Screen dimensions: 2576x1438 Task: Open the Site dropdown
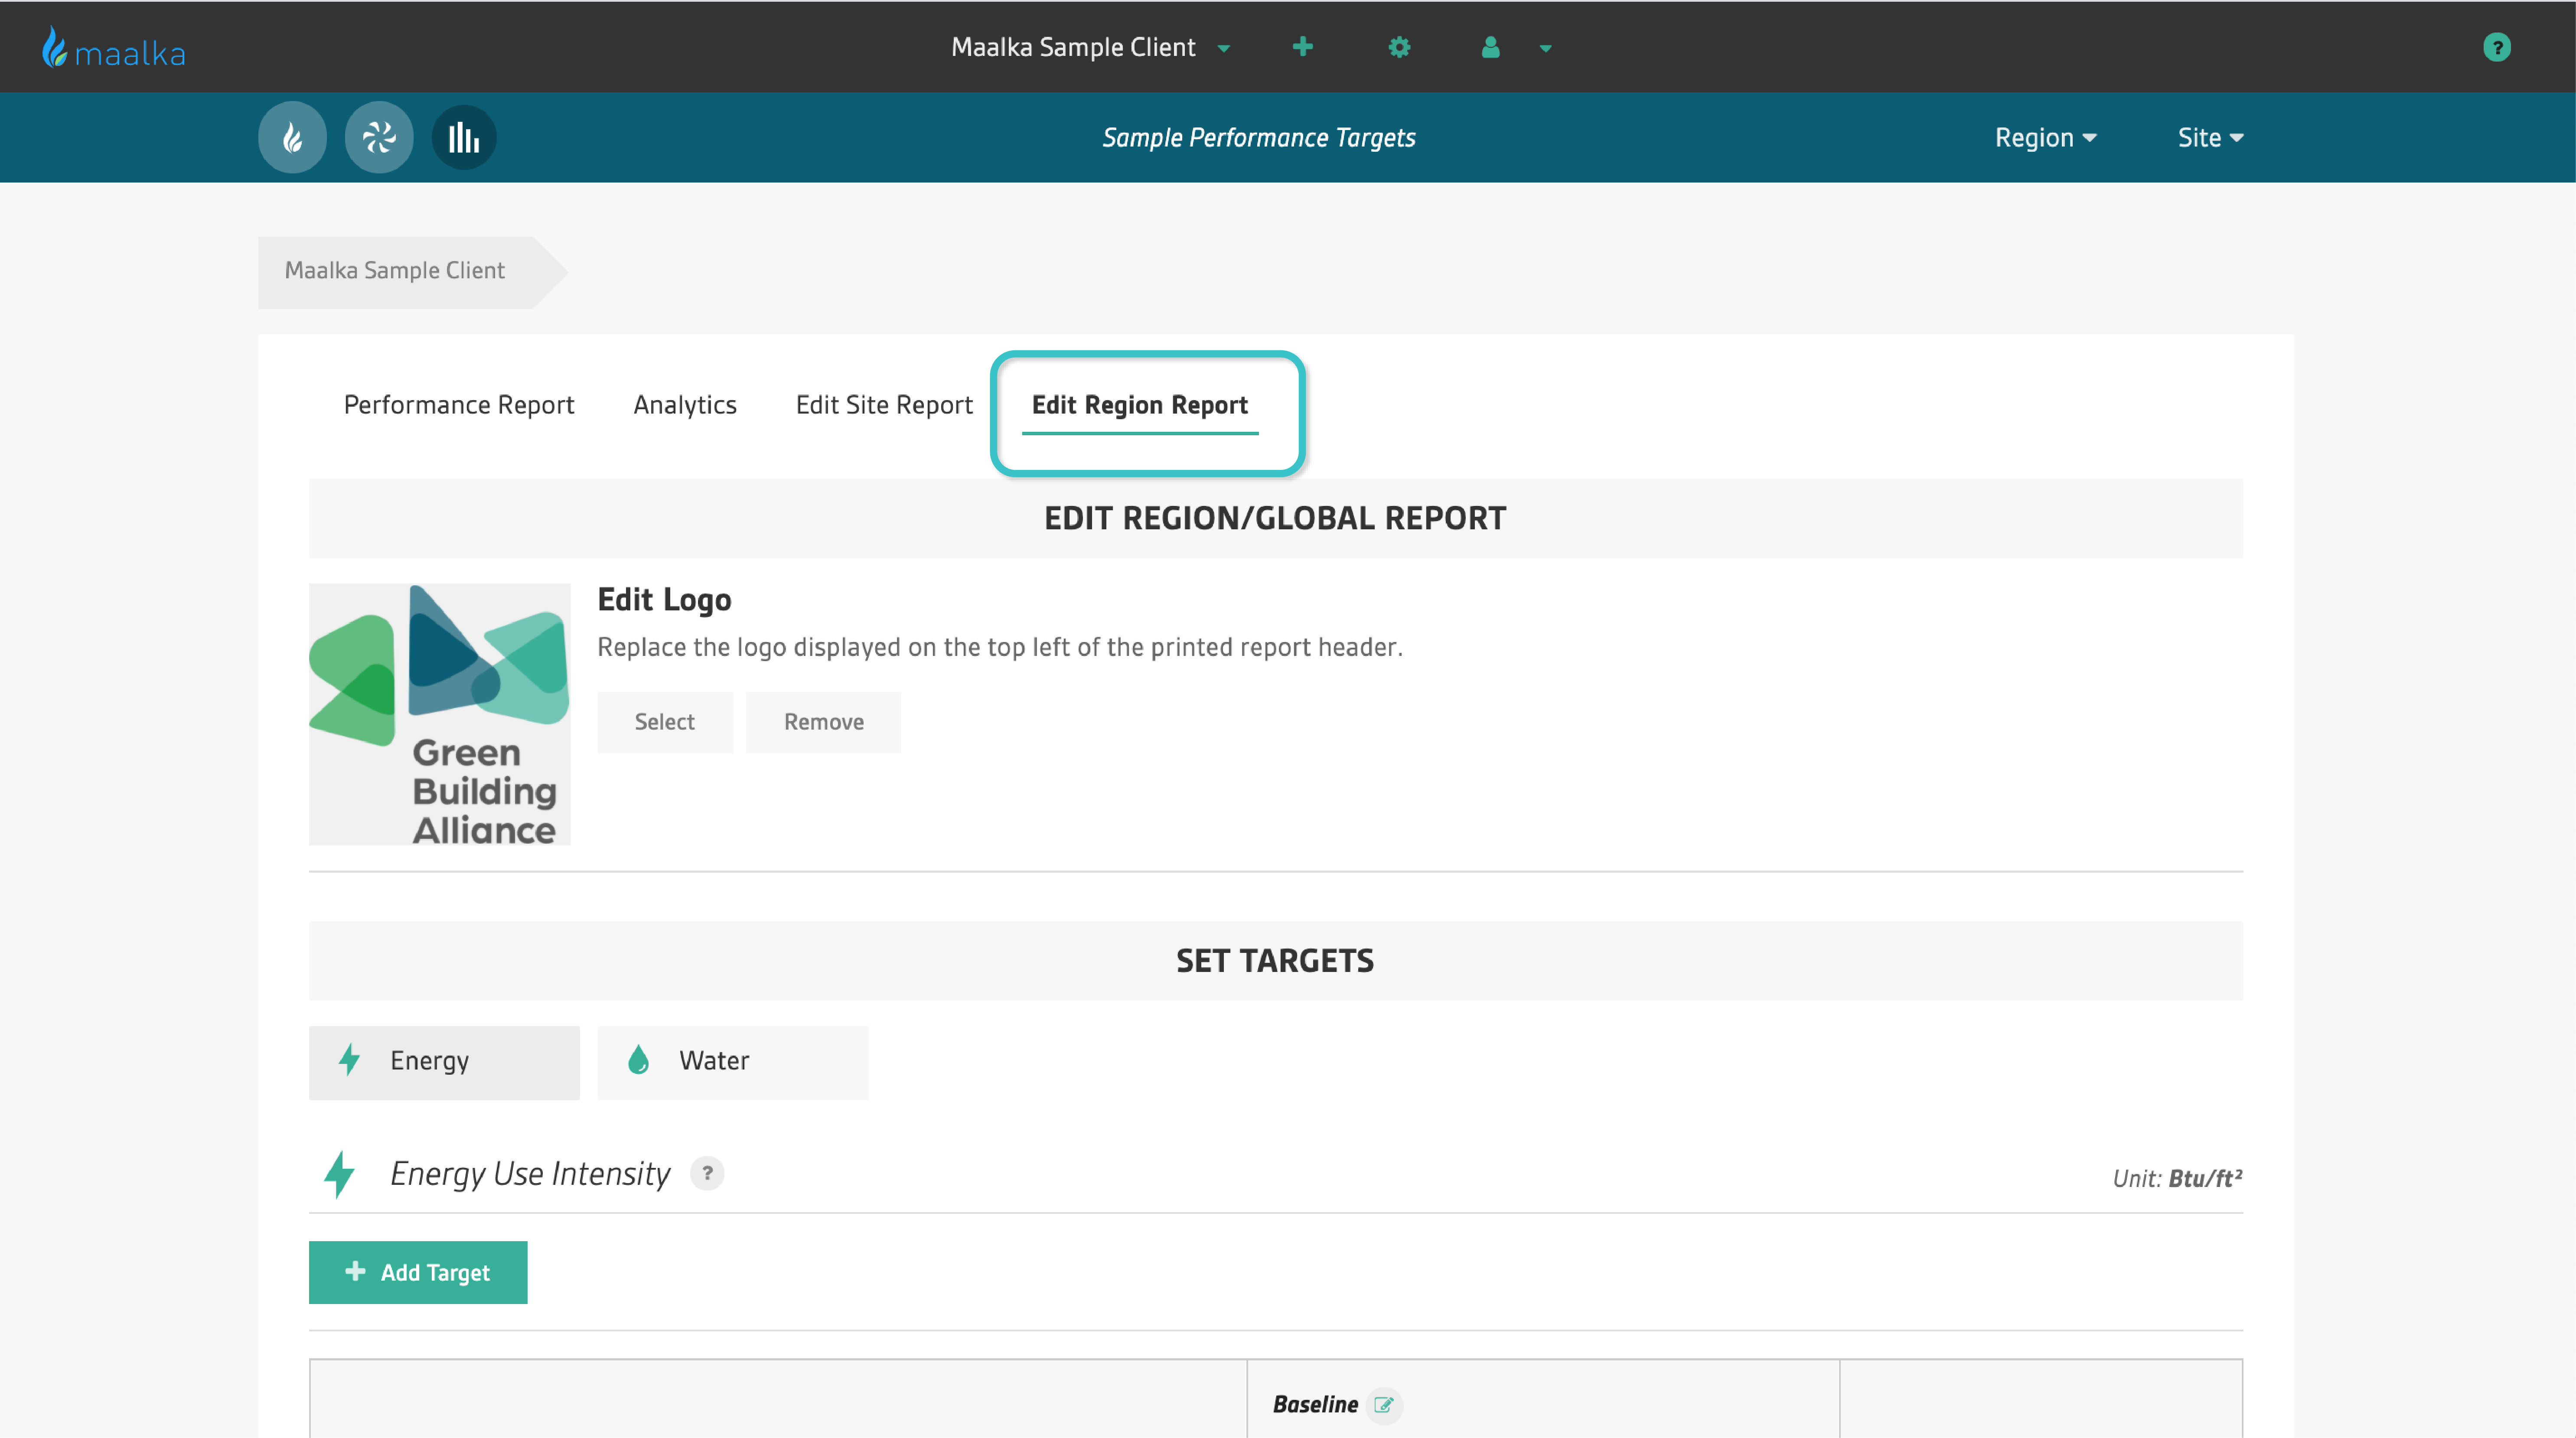2210,137
